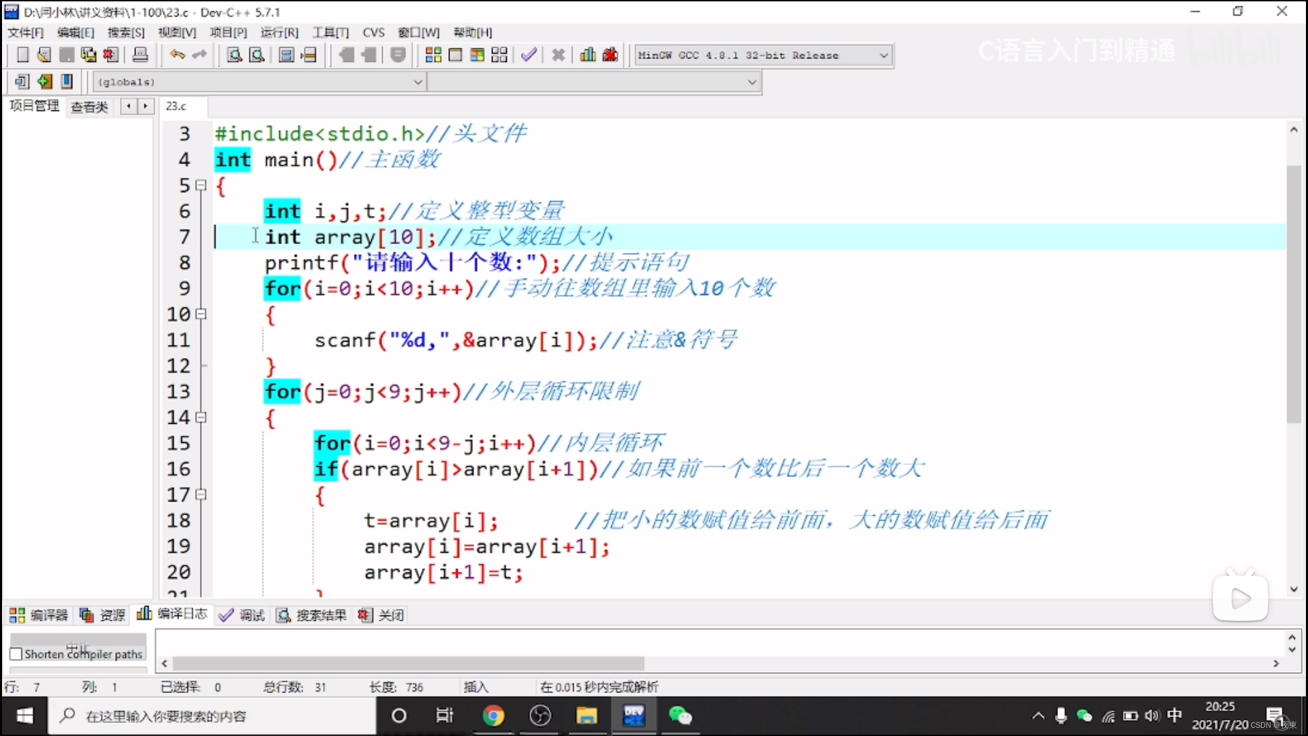Redo the last edit using the redo arrow
Screen dimensions: 1308x736
tap(199, 55)
